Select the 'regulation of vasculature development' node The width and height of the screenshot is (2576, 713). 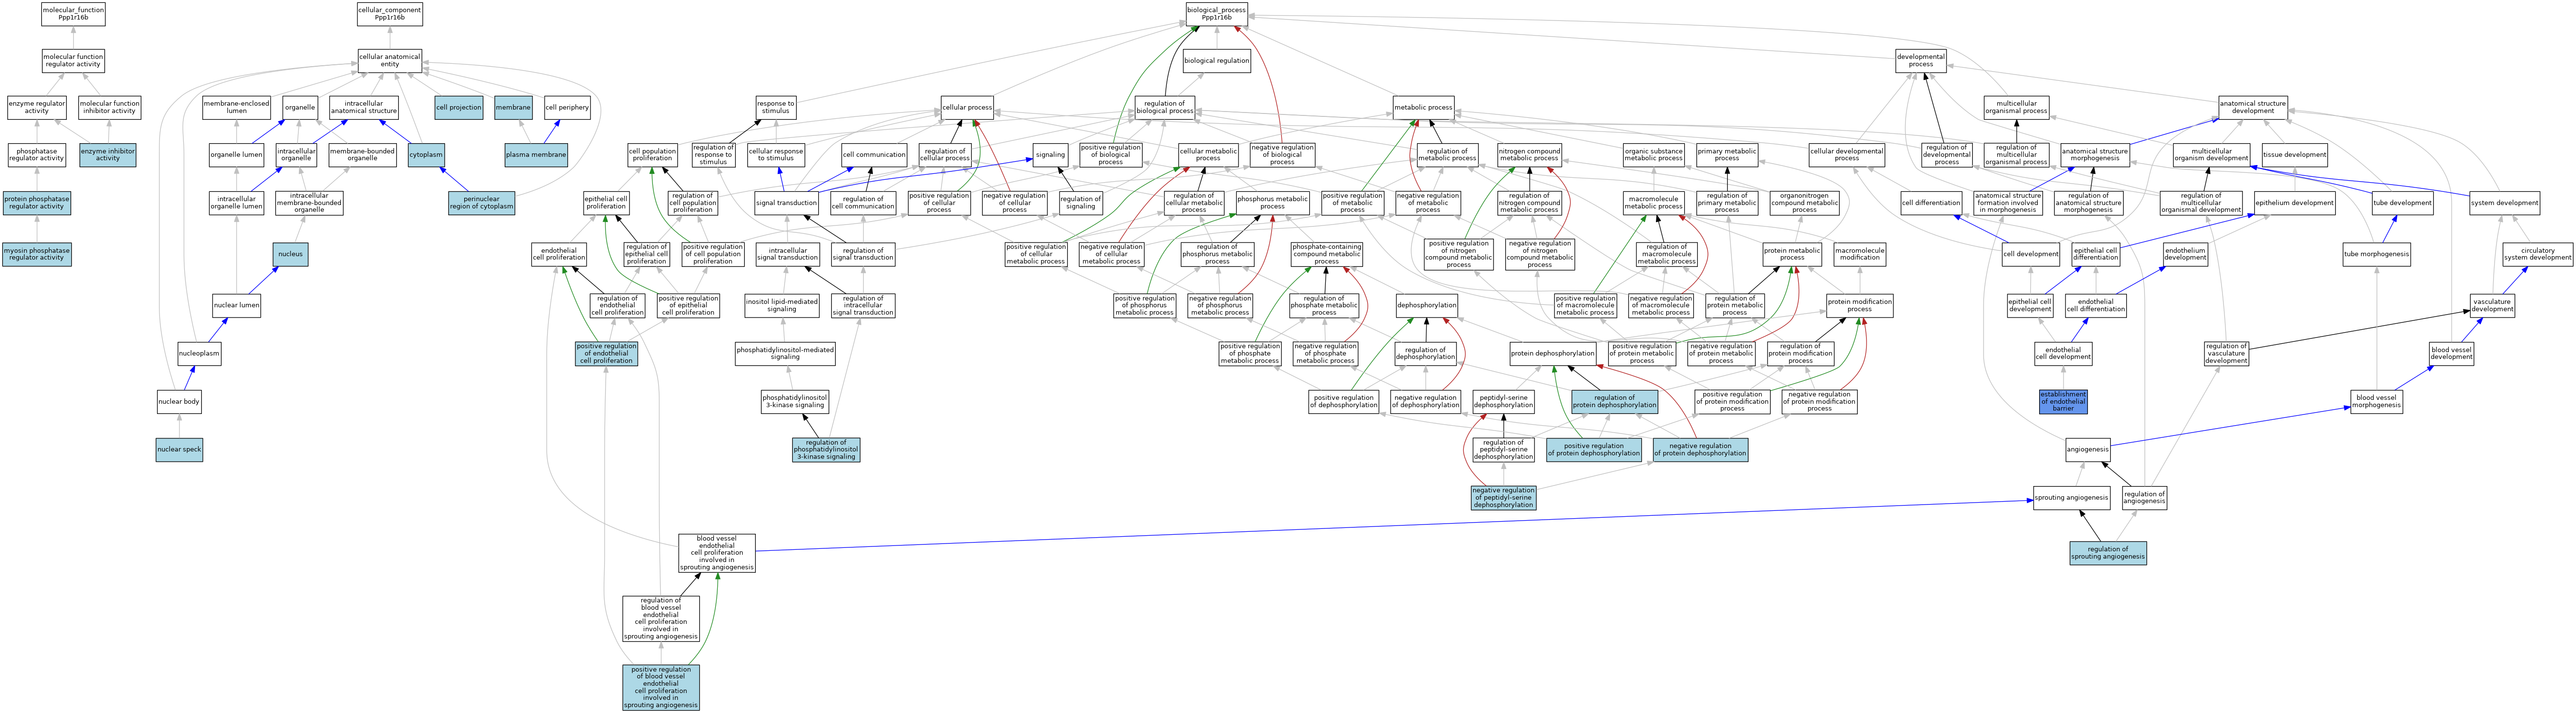pos(2226,354)
